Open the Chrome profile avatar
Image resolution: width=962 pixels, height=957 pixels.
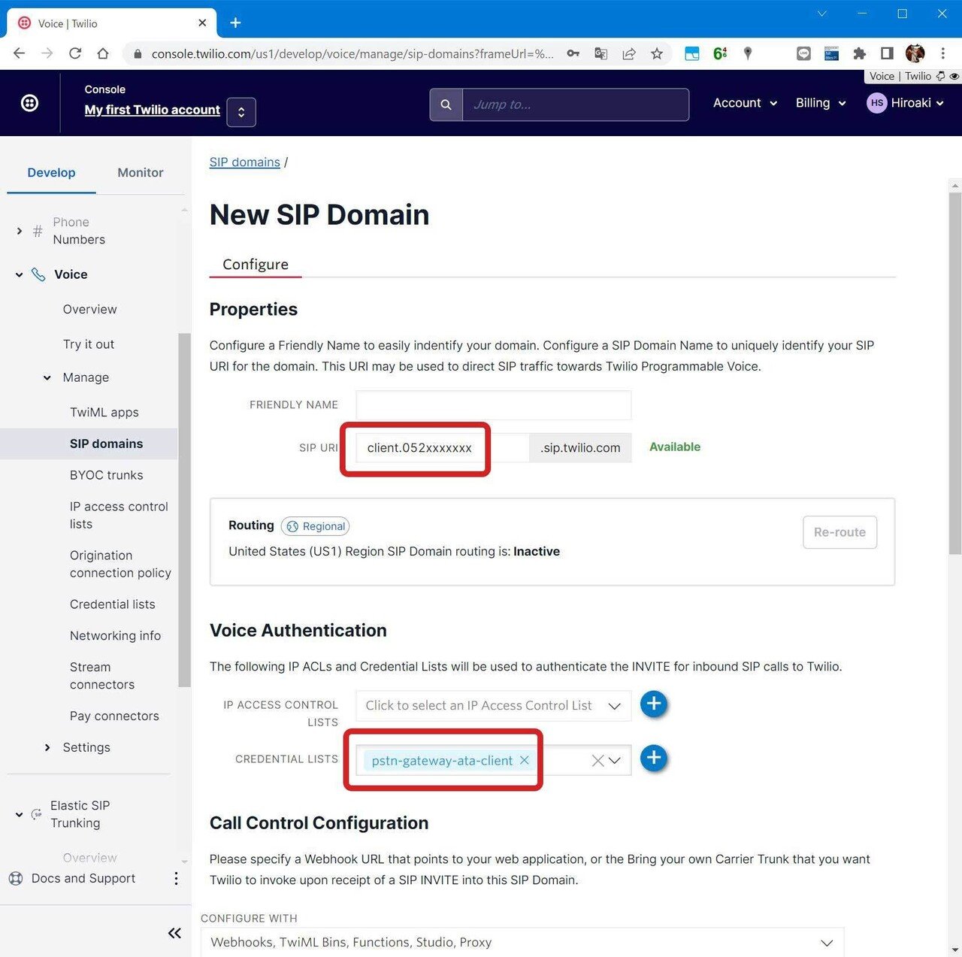pos(915,53)
